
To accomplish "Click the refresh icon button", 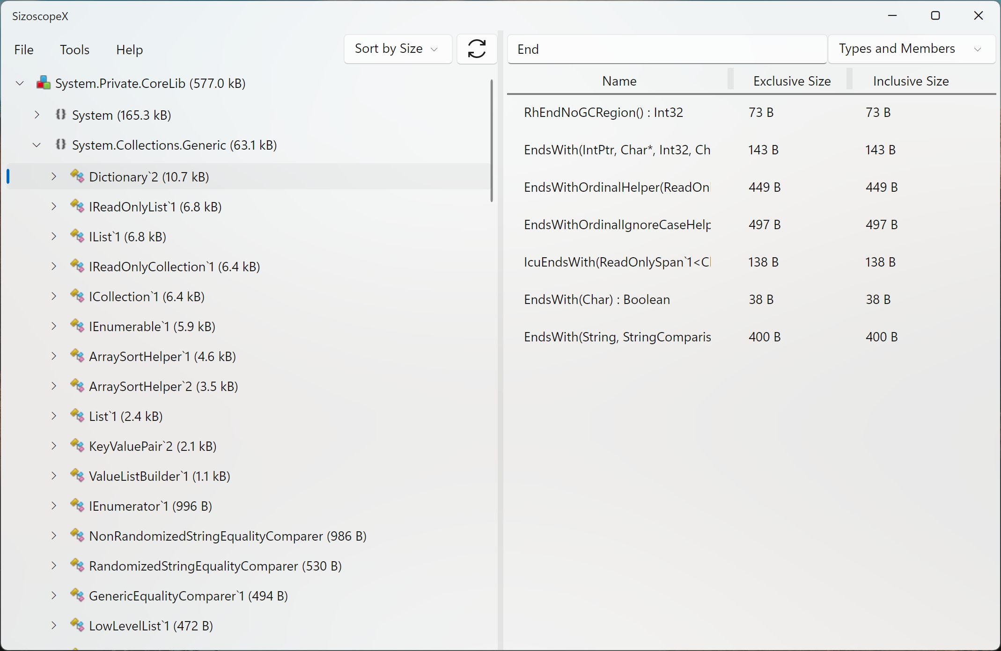I will 477,49.
